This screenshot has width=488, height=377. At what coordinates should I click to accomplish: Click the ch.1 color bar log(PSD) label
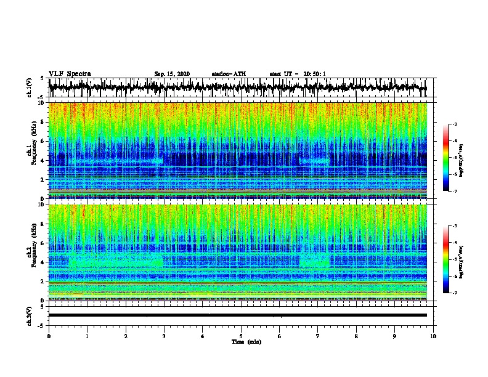462,160
